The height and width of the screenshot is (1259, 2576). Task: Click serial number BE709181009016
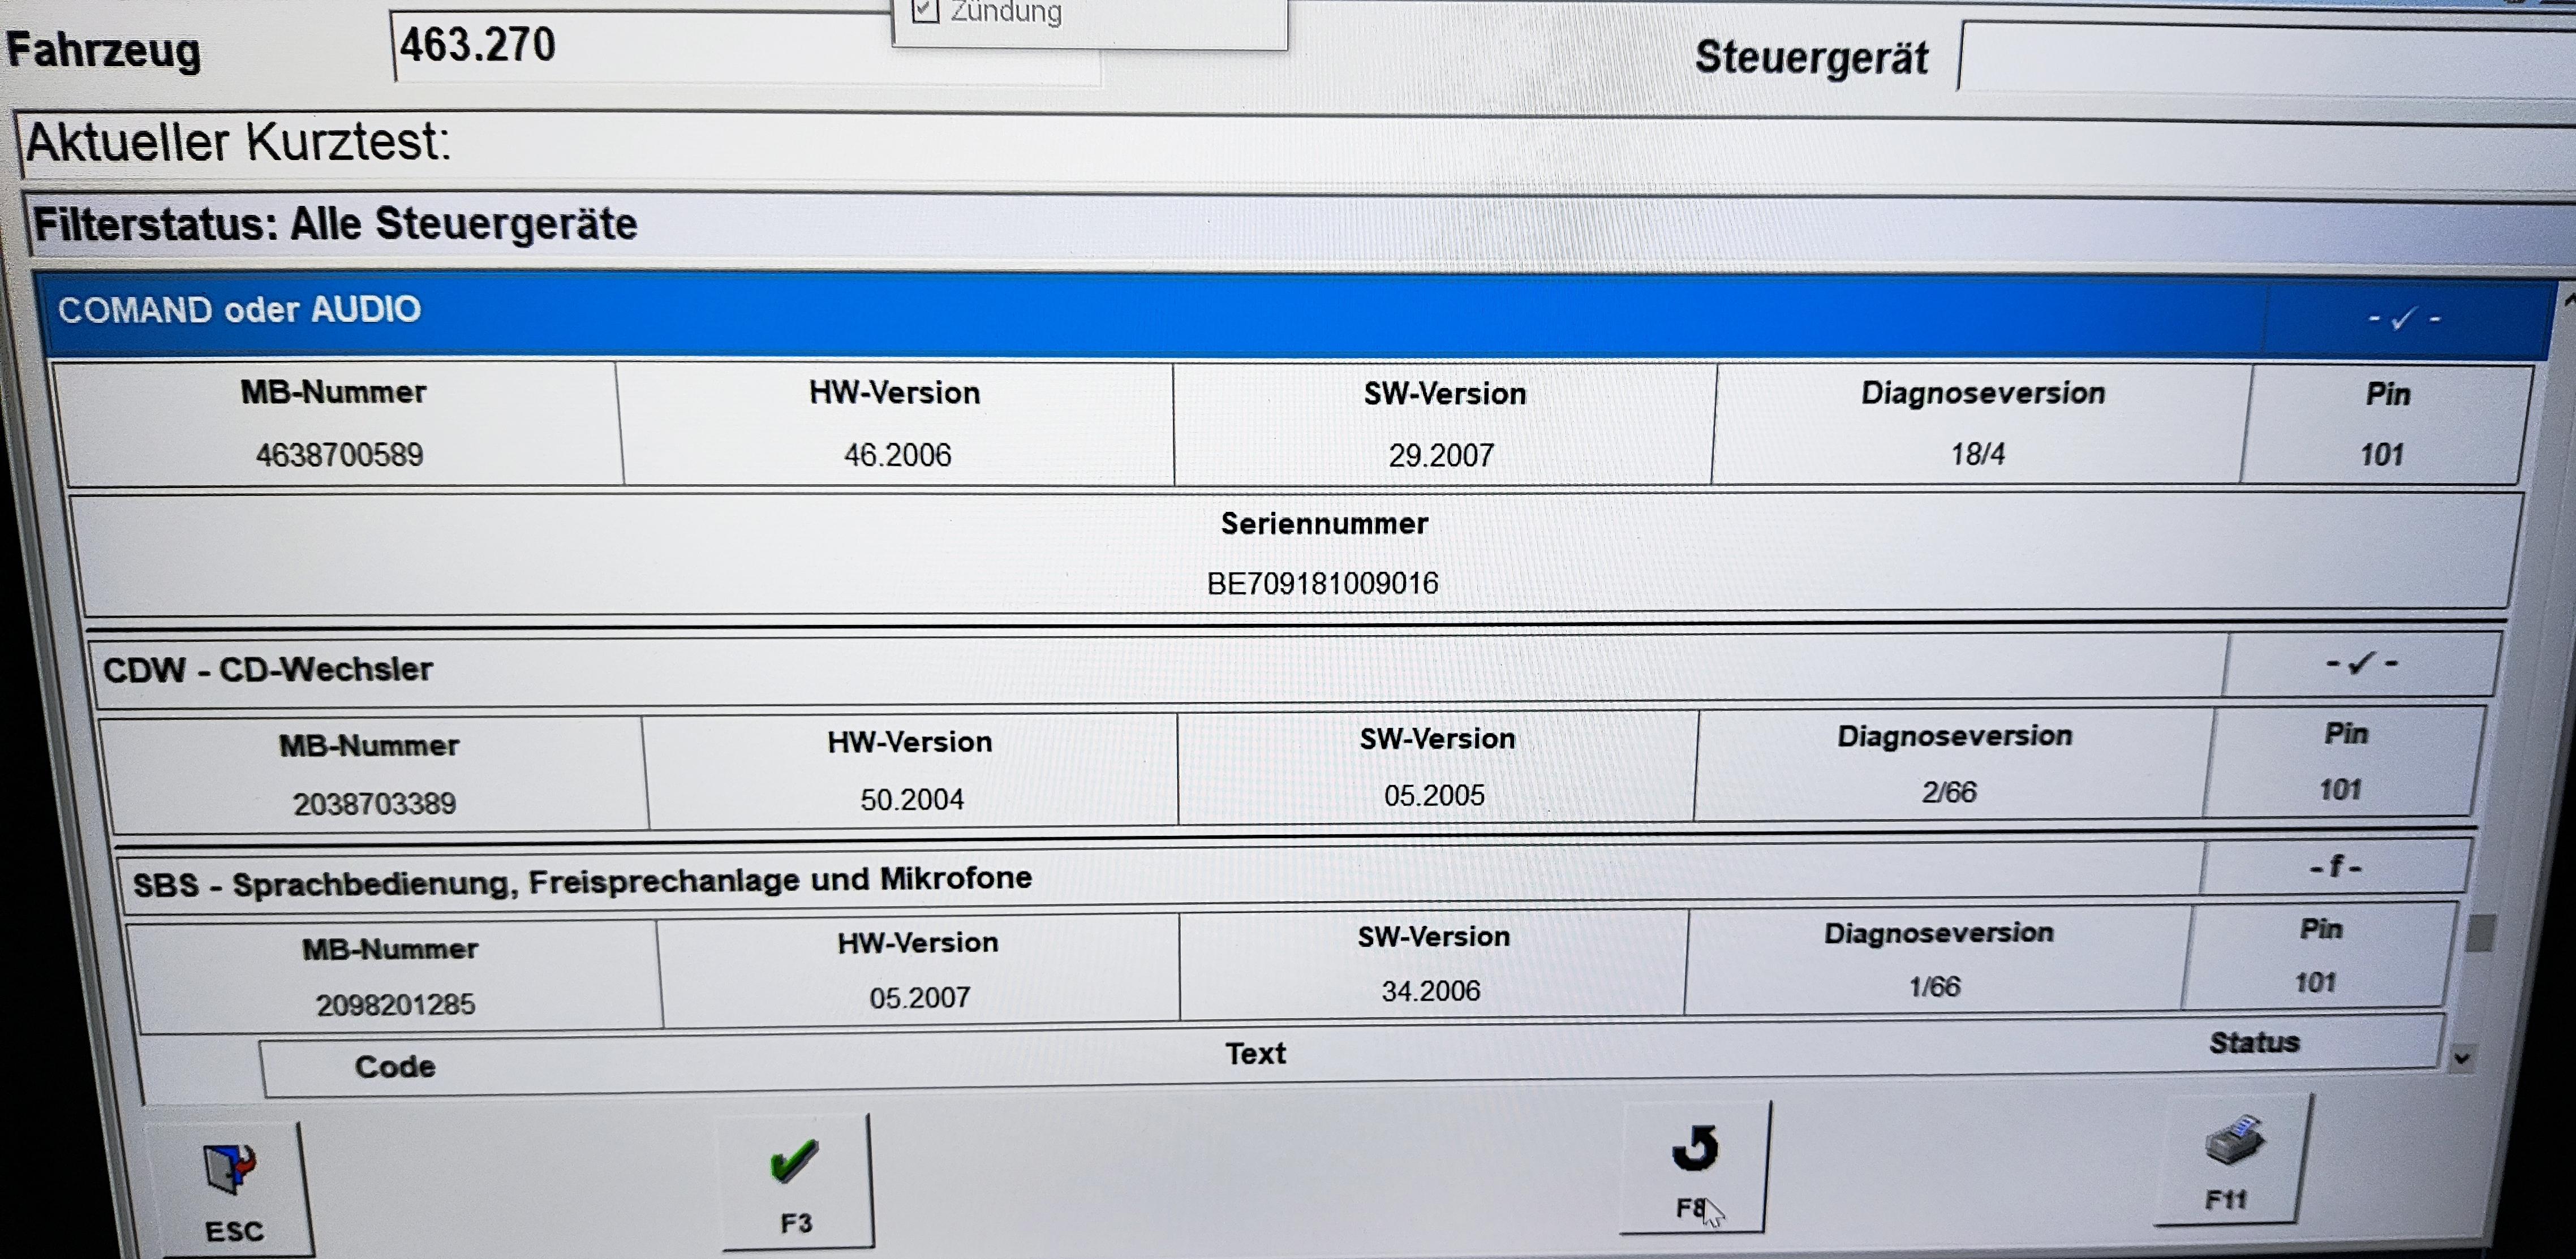(1322, 583)
